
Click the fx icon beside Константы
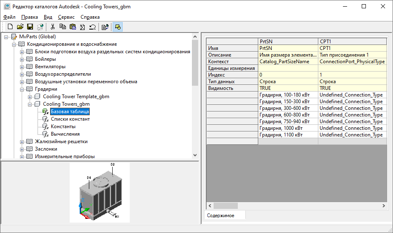(x=45, y=127)
